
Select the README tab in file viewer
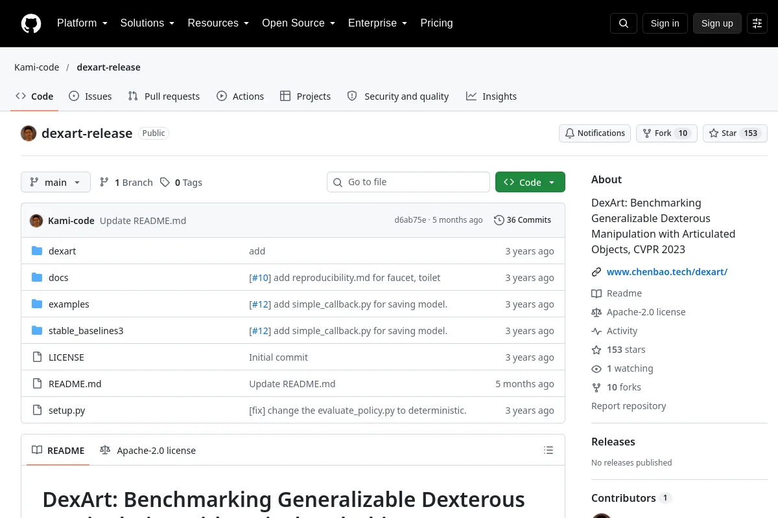pyautogui.click(x=58, y=451)
